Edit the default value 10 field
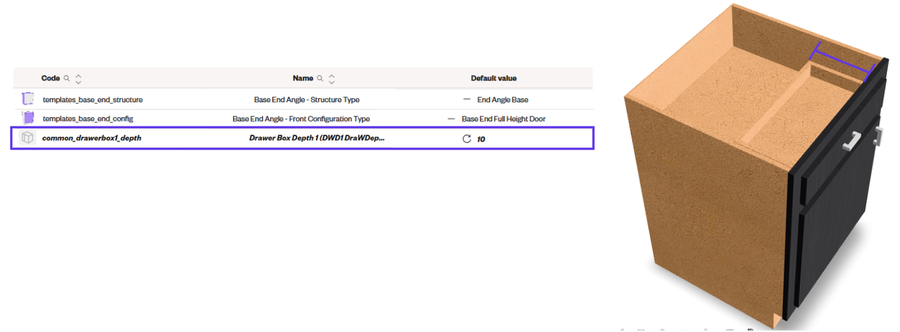Viewport: 900px width, 332px height. click(x=481, y=139)
